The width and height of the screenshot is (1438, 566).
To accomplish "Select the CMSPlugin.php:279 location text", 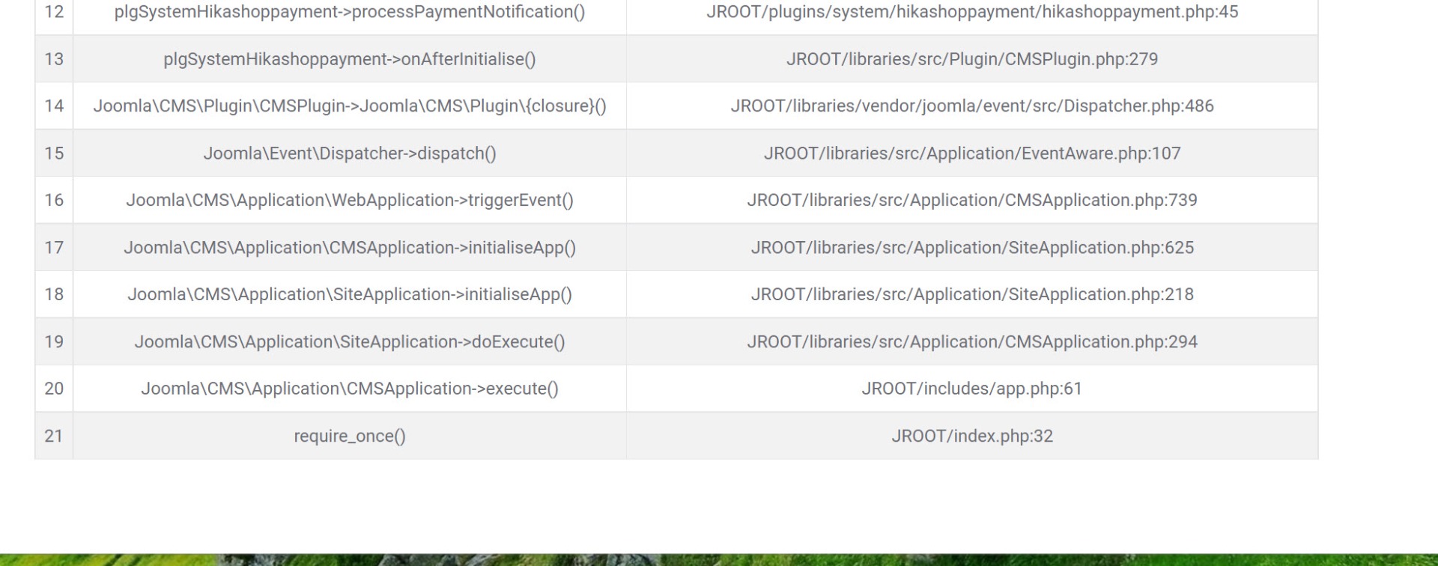I will pyautogui.click(x=971, y=59).
